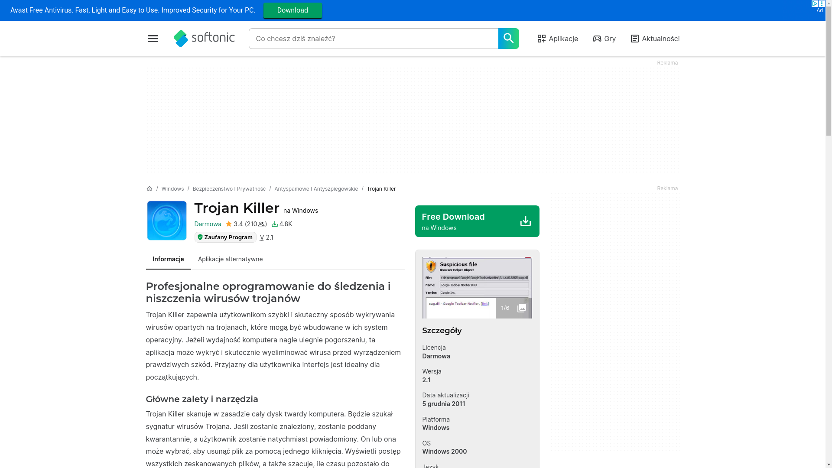Click the AdChoices icon in the banner
Viewport: 832px width, 468px height.
click(815, 4)
